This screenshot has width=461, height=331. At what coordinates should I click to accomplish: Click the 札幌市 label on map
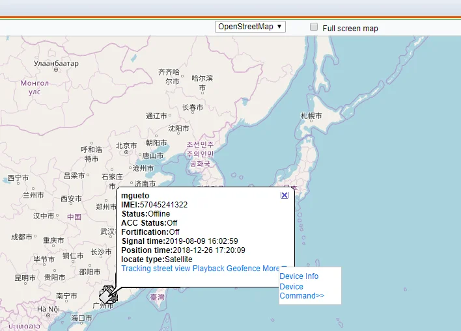tap(311, 116)
